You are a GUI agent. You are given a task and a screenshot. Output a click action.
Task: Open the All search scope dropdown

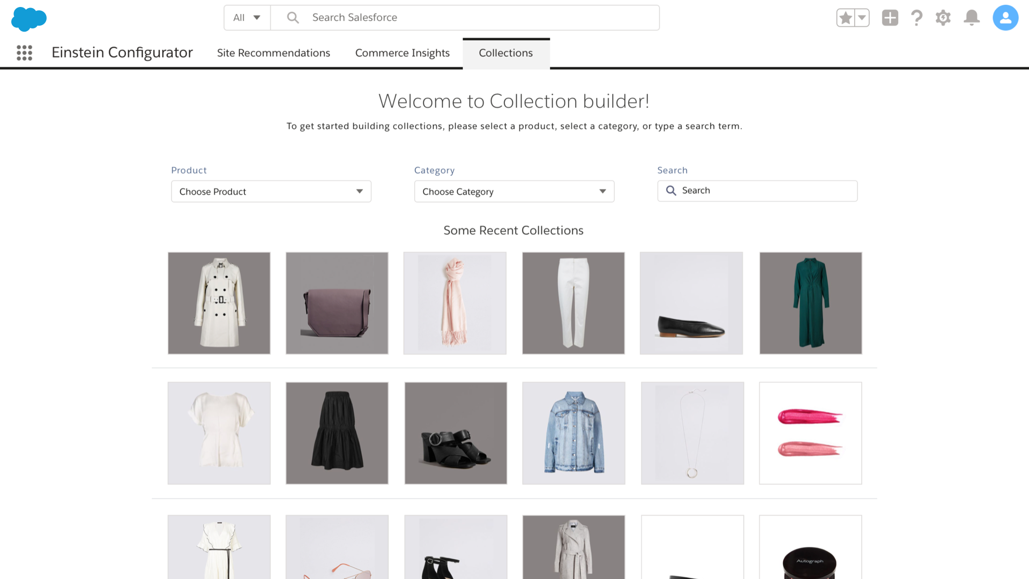[x=247, y=18]
